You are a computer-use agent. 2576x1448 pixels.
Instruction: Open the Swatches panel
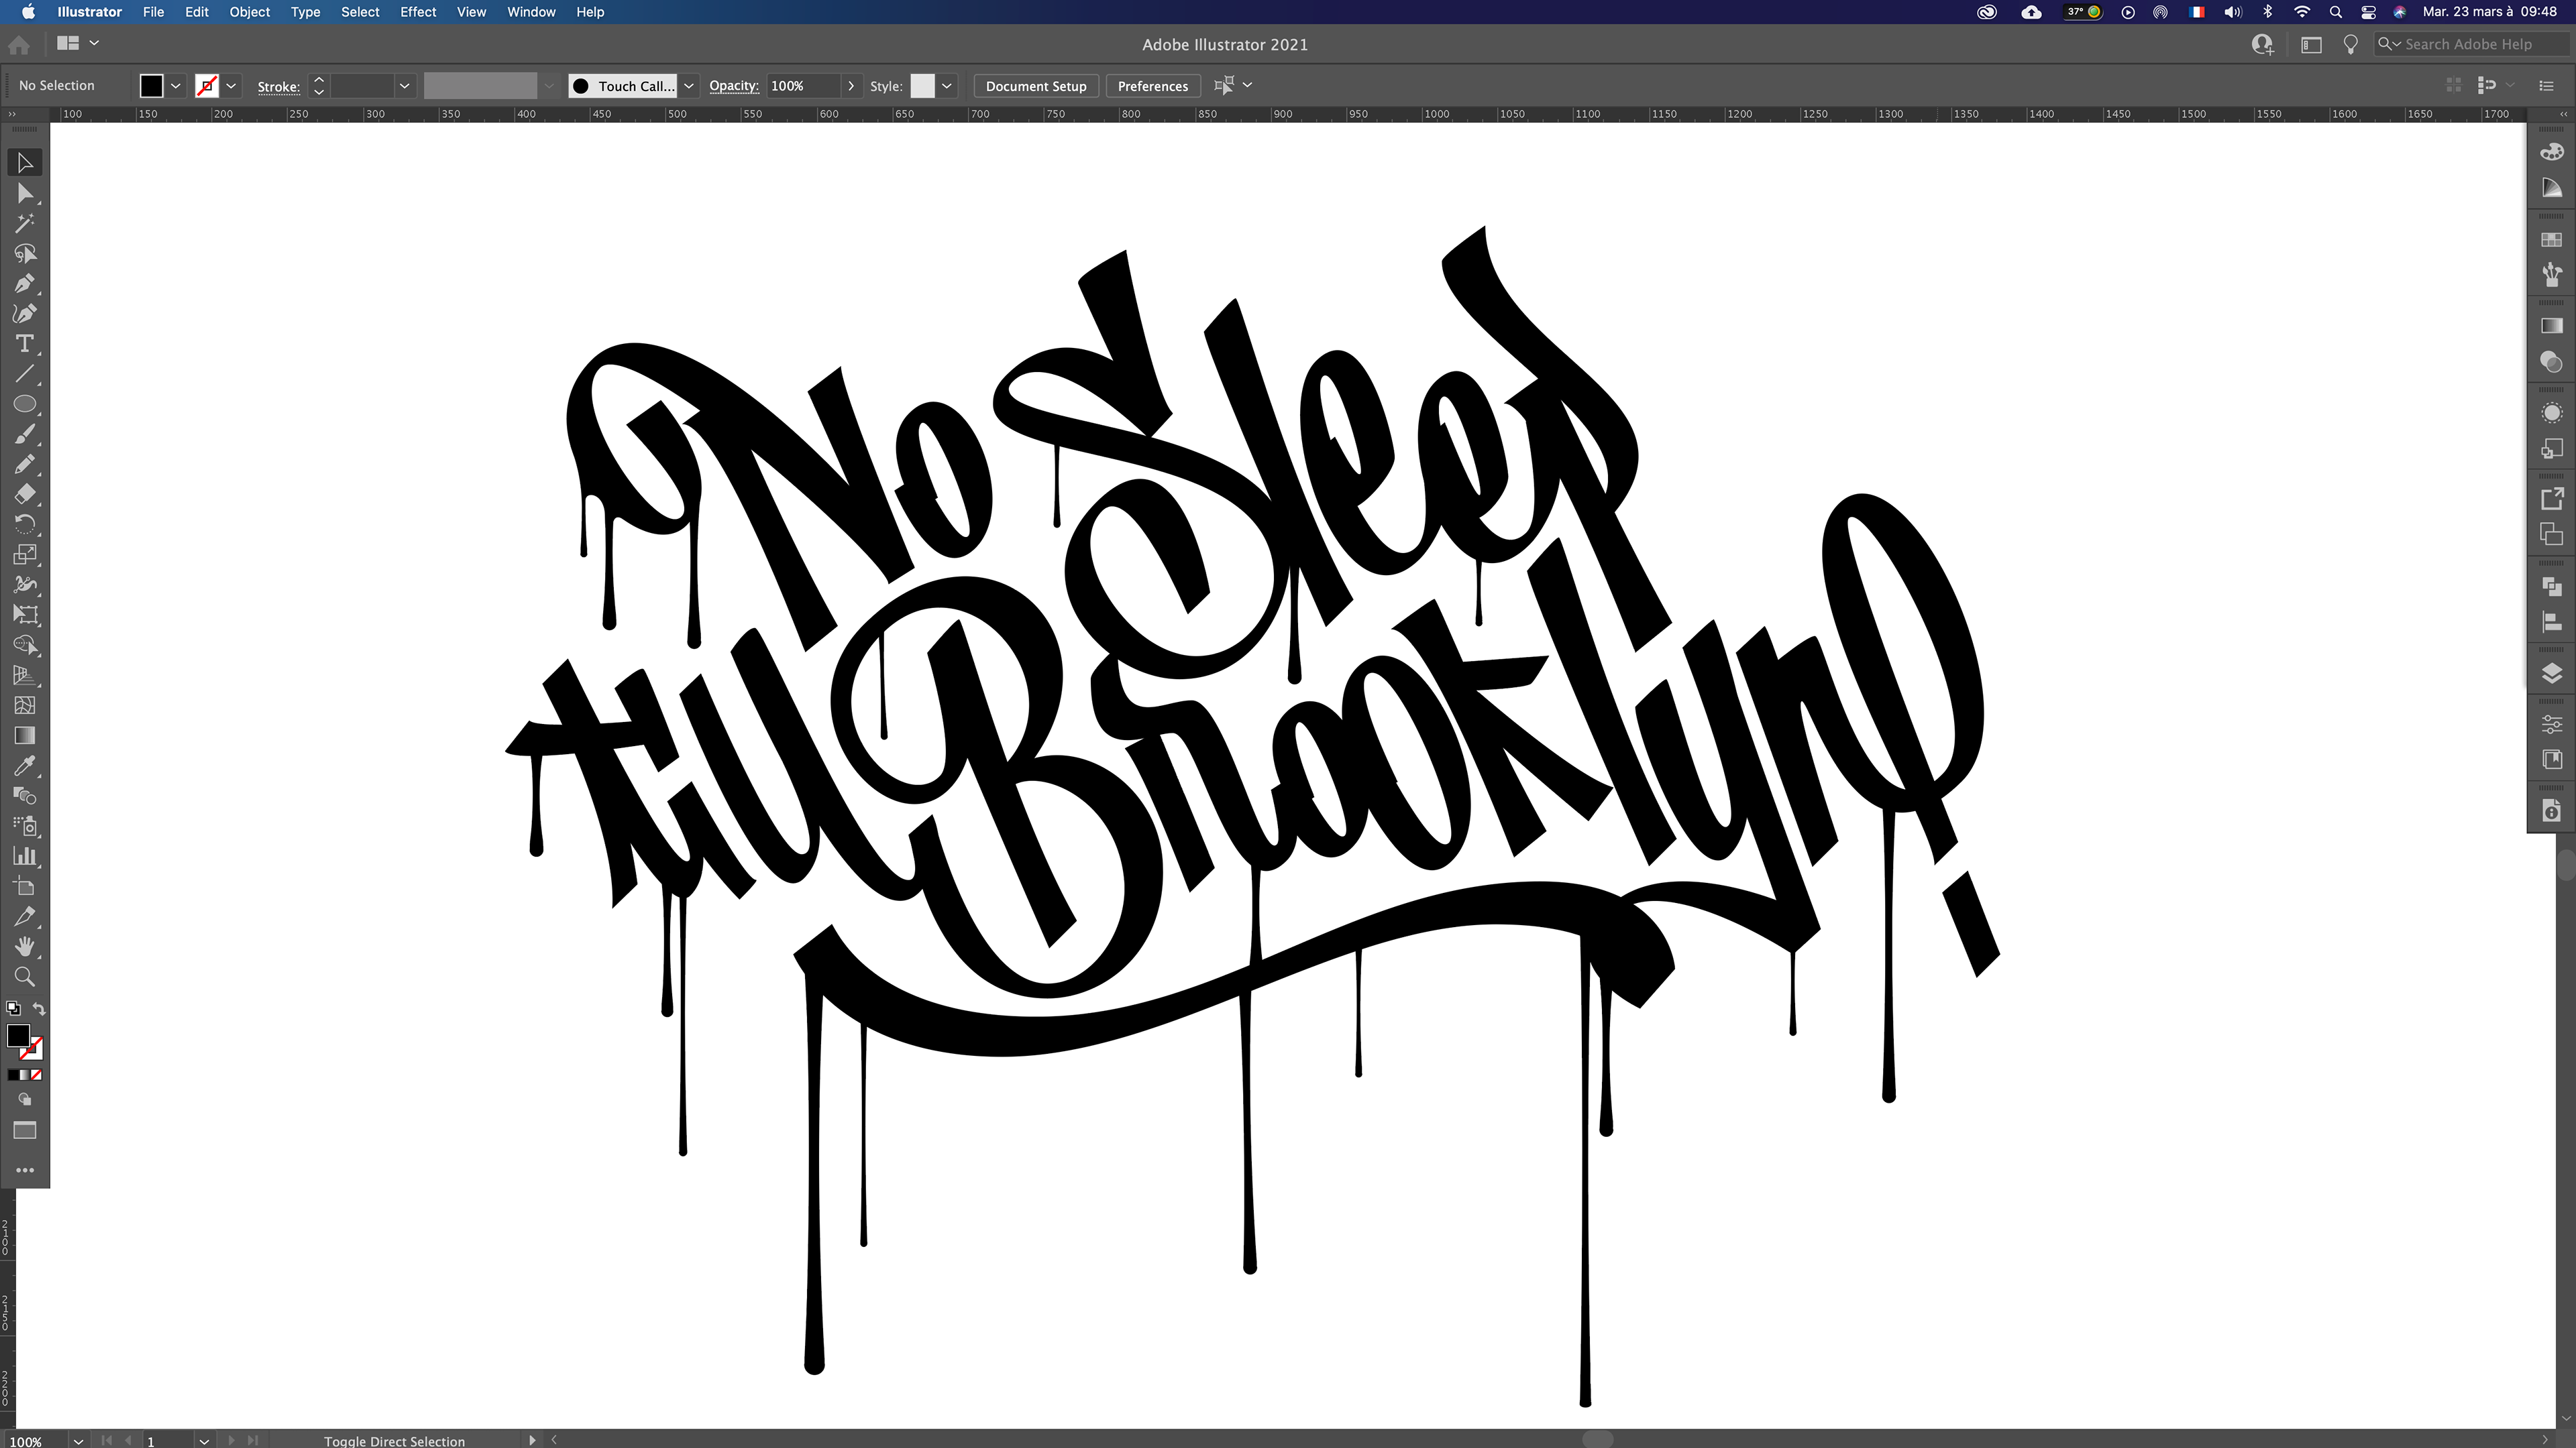(x=2551, y=240)
